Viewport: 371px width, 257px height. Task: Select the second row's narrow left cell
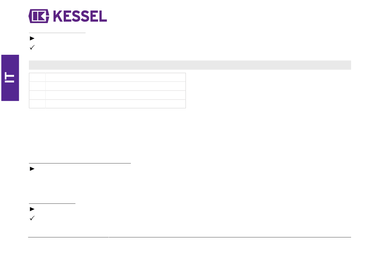point(37,86)
